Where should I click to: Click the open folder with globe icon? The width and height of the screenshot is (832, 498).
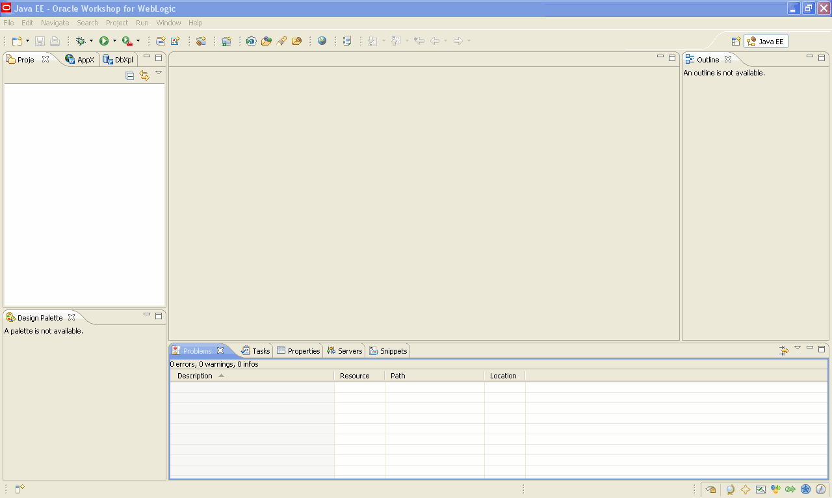tap(266, 41)
